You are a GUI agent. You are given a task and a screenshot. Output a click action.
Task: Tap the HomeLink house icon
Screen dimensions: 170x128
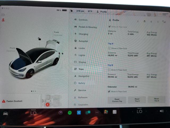(144, 21)
